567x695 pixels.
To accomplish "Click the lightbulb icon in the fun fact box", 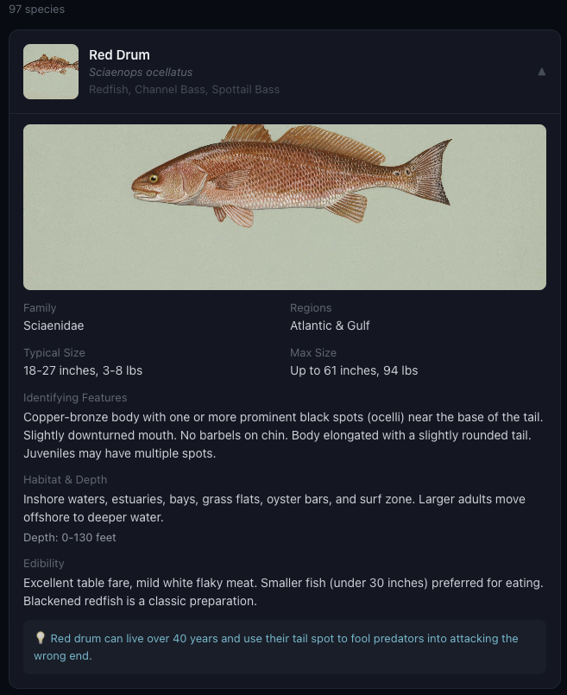I will click(39, 639).
